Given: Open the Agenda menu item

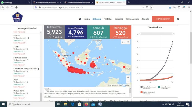Looking at the screenshot, I should coord(145,19).
